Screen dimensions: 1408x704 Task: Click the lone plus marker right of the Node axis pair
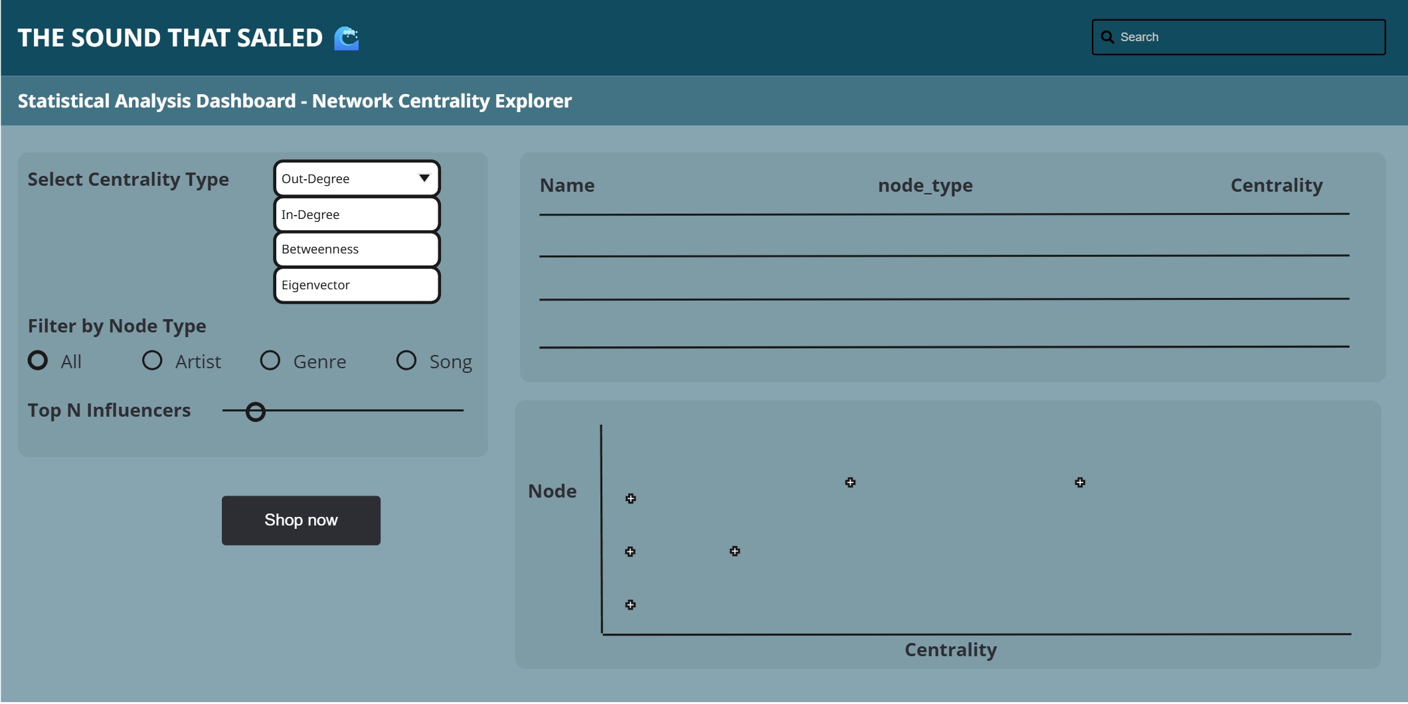tap(735, 551)
